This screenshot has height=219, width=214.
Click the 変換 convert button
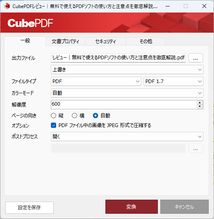click(132, 207)
